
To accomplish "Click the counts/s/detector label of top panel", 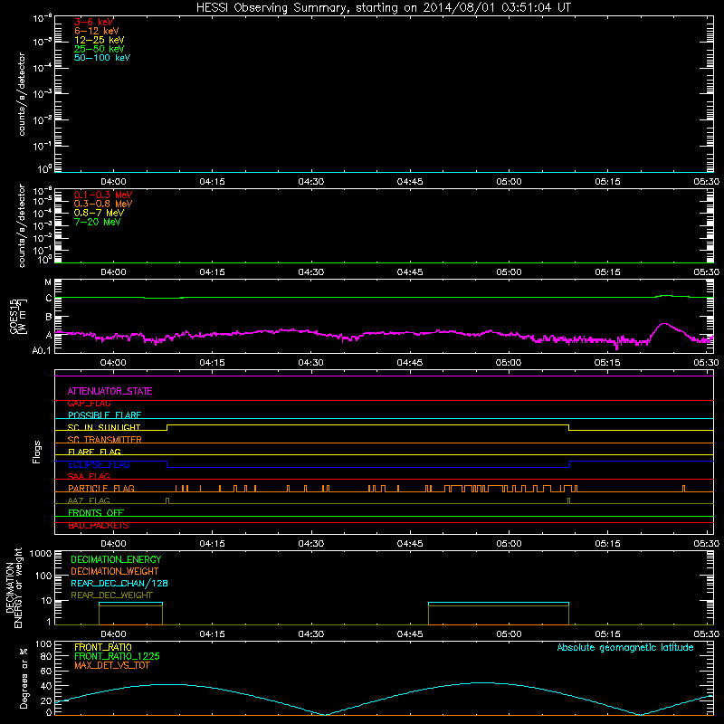I will [21, 94].
